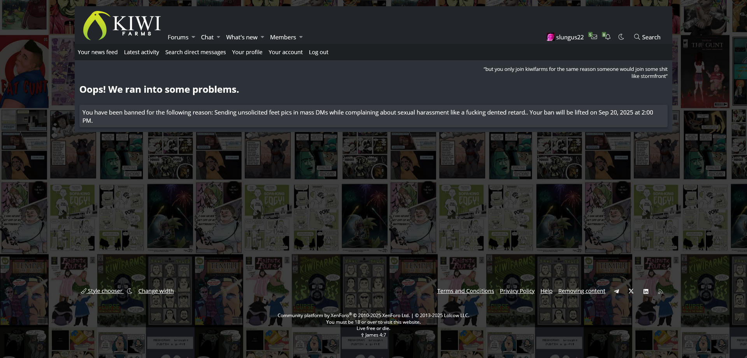Toggle dark mode moon icon in header
The height and width of the screenshot is (358, 747).
point(621,37)
